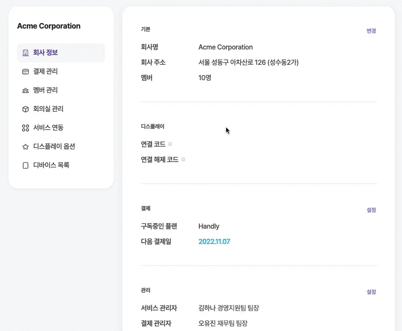402x331 pixels.
Task: Go to 결제 관리 menu label
Action: coord(46,72)
